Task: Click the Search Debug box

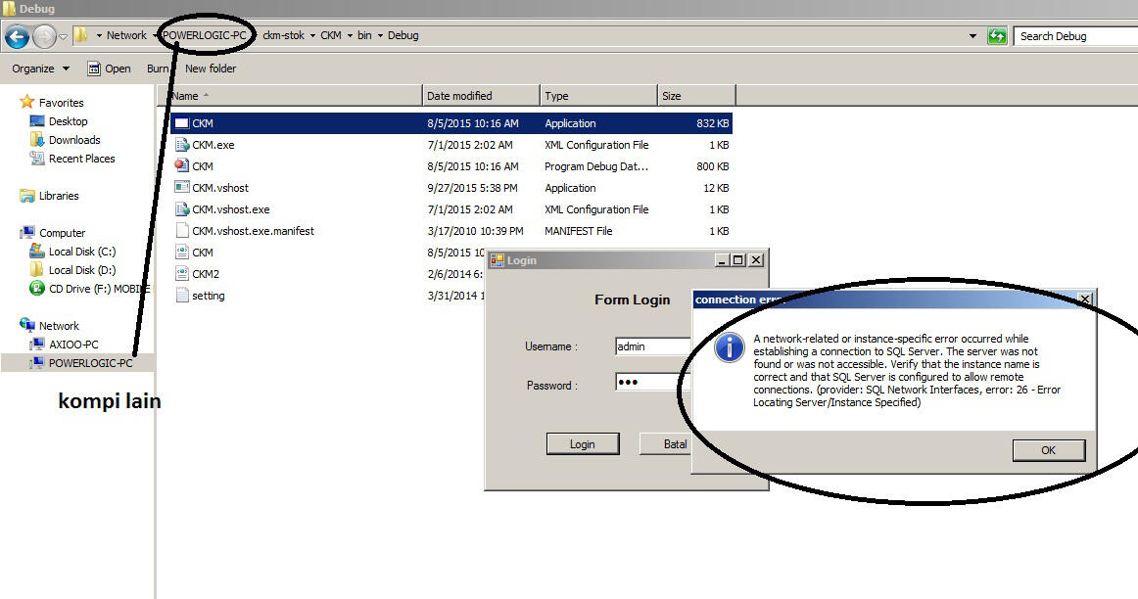Action: [1074, 36]
